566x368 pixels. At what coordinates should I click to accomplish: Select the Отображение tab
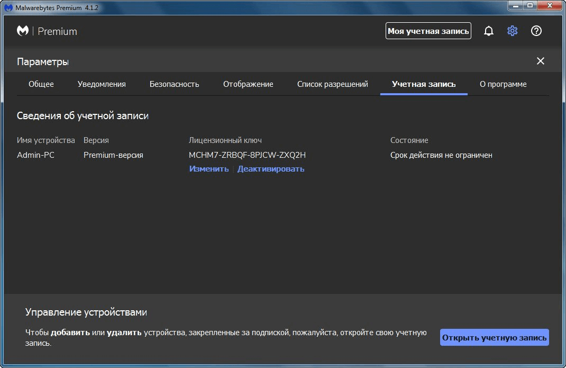(248, 84)
